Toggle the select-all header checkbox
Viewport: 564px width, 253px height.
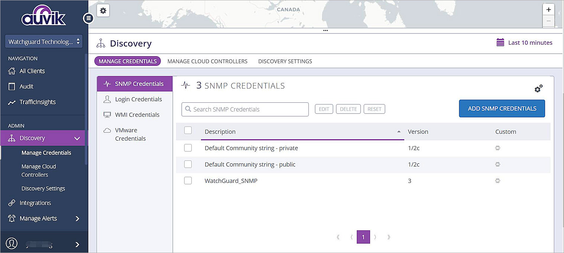(188, 130)
